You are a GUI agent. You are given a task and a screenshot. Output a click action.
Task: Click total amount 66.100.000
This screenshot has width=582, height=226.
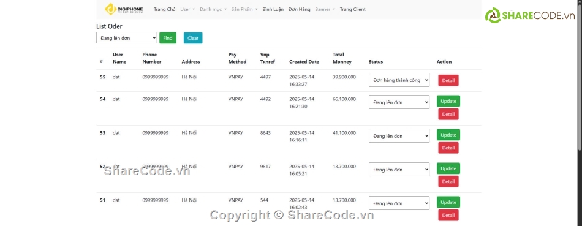pyautogui.click(x=344, y=99)
